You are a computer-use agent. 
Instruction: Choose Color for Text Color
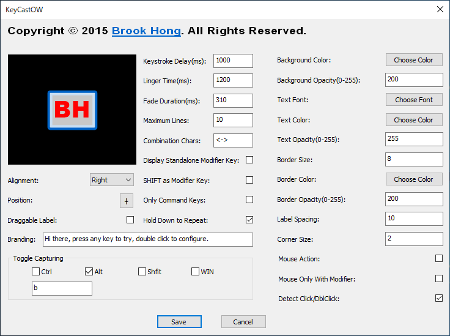[414, 120]
